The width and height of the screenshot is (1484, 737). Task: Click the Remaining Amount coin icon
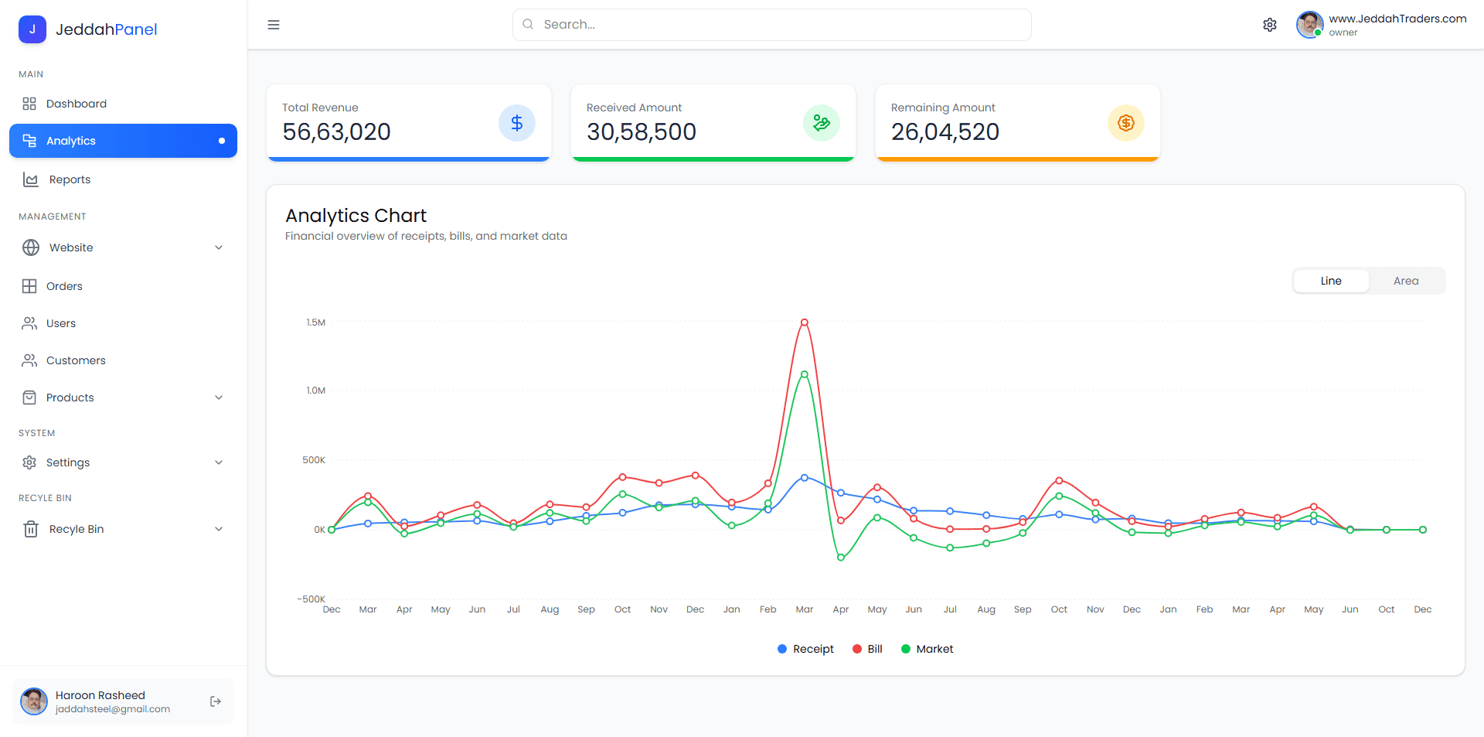[x=1126, y=123]
